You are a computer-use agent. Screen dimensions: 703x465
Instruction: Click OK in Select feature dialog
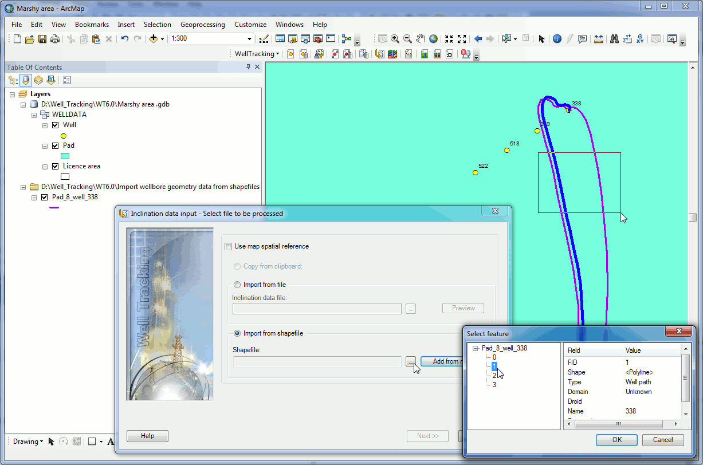(x=616, y=440)
